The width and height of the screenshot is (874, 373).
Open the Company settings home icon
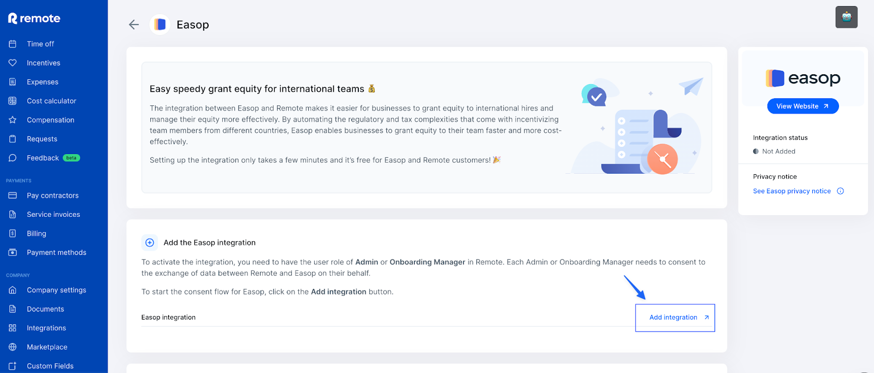13,290
